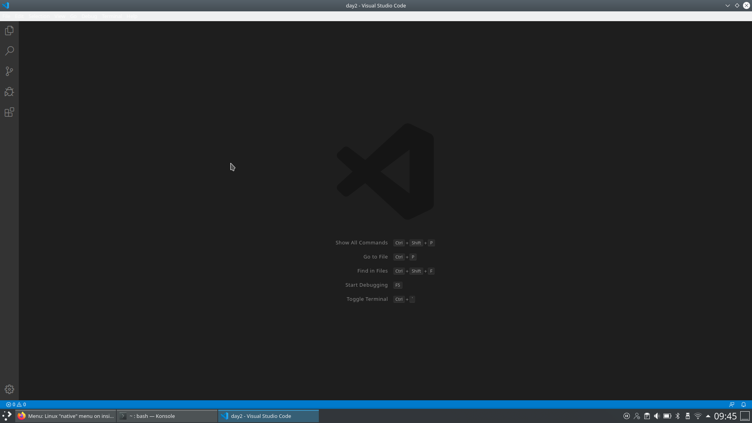This screenshot has height=423, width=752.
Task: Open the volume control in system tray
Action: click(657, 416)
